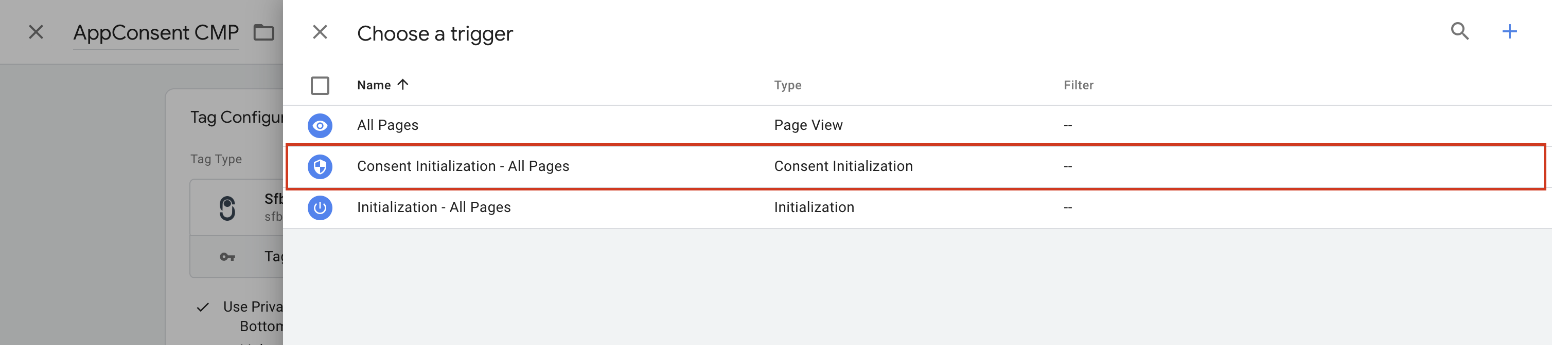Click the power icon for Initialization trigger

coord(320,207)
